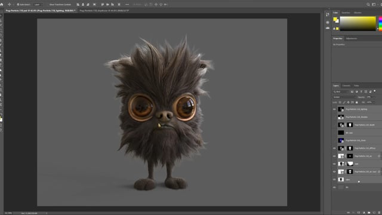Filter layers by type layers icon

[361, 91]
